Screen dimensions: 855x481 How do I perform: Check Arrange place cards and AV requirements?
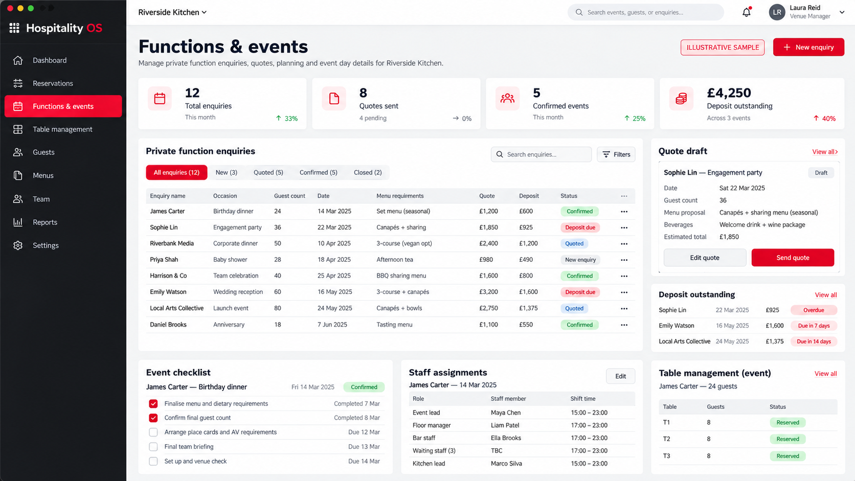(153, 432)
